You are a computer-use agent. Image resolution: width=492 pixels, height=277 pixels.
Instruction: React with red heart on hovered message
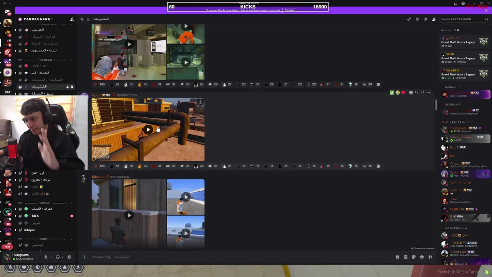coord(403,93)
